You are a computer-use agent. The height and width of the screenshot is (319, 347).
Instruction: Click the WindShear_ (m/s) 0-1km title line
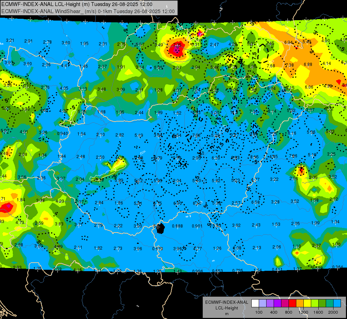88,11
